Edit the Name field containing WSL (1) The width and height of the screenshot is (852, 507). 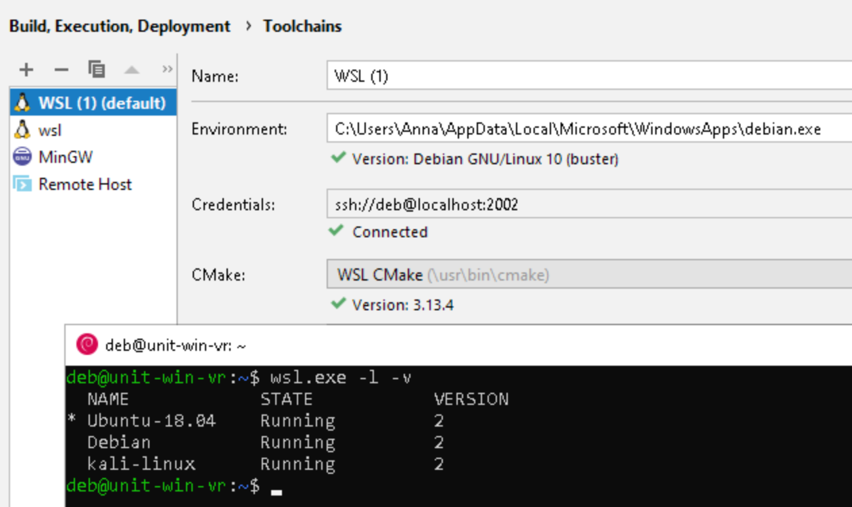click(x=589, y=76)
